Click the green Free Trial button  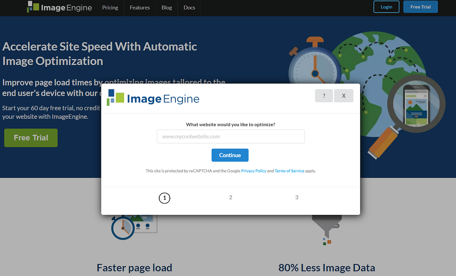tap(30, 138)
